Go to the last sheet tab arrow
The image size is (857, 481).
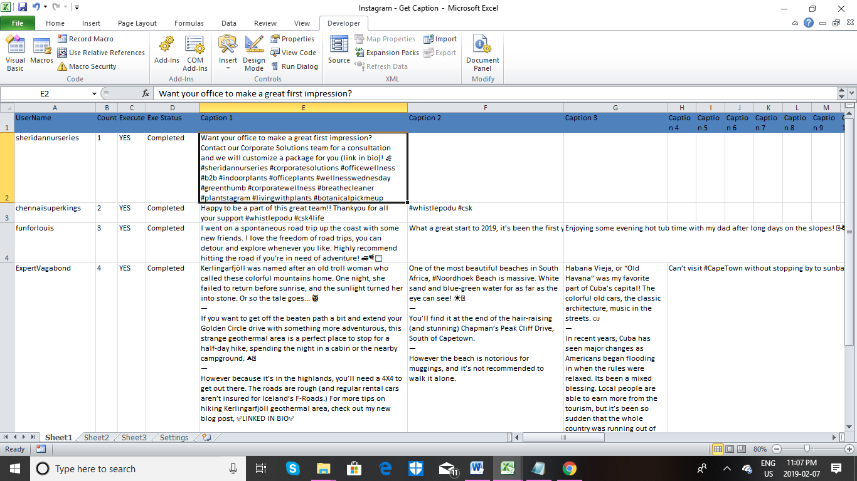[34, 437]
